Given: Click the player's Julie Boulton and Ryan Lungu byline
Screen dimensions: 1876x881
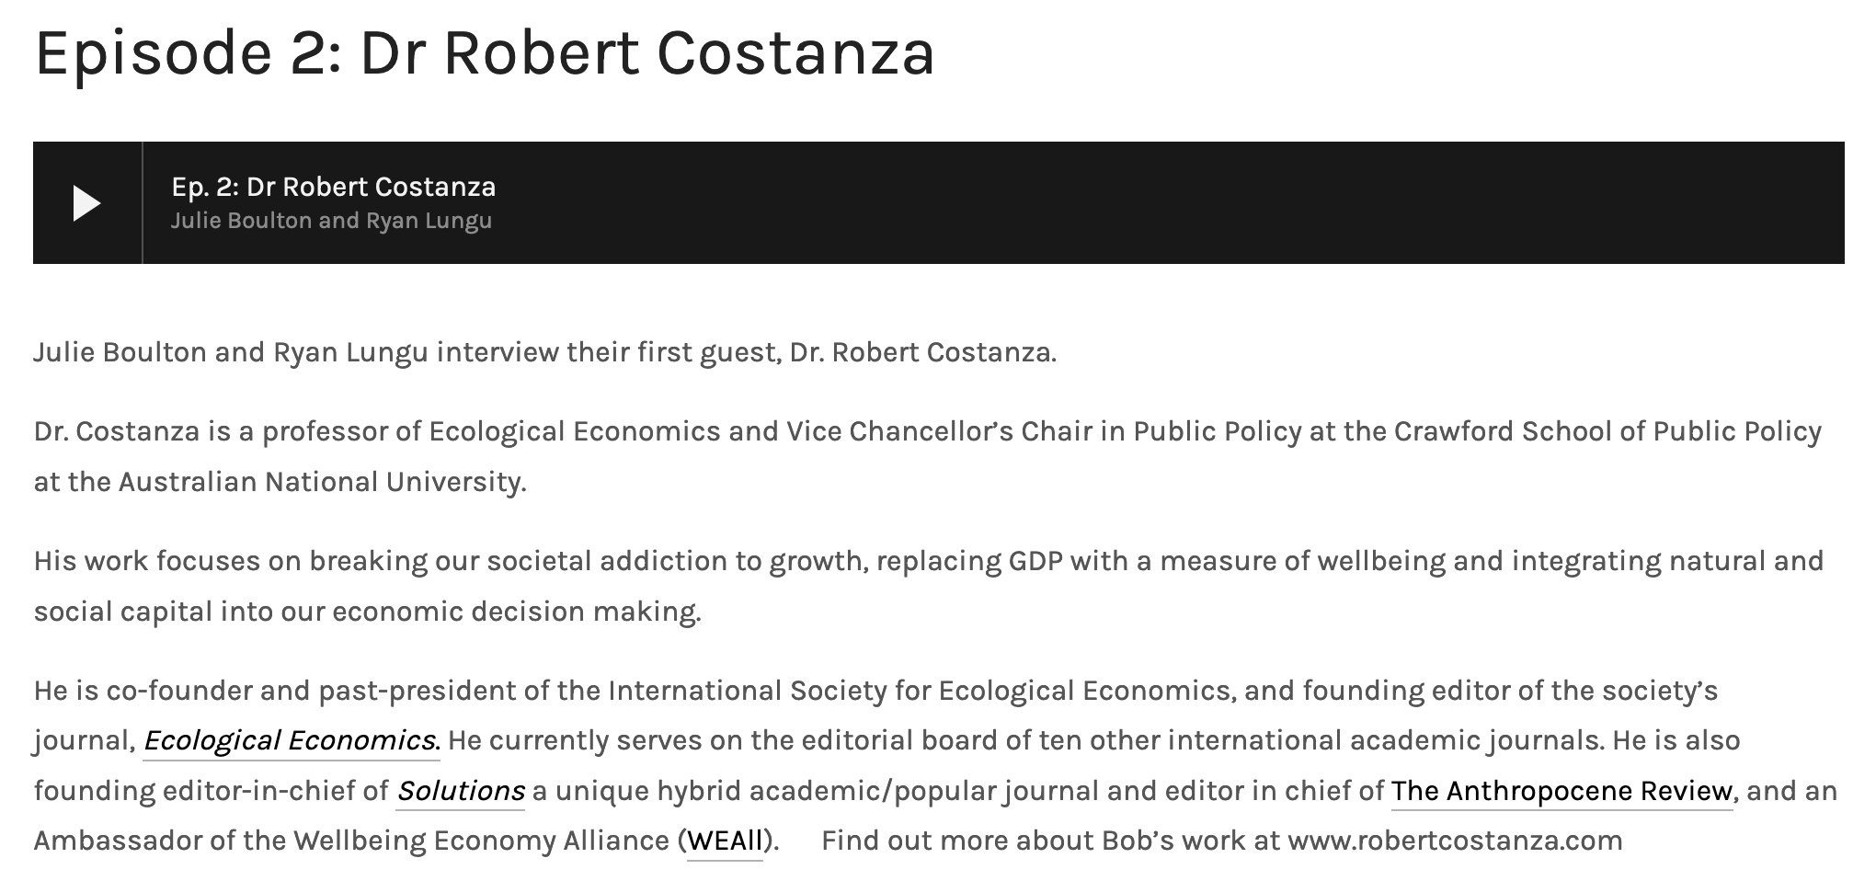Looking at the screenshot, I should [x=331, y=221].
